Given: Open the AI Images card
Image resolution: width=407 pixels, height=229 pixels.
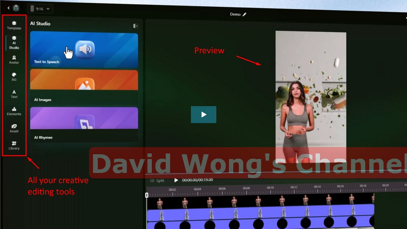Looking at the screenshot, I should (x=84, y=87).
